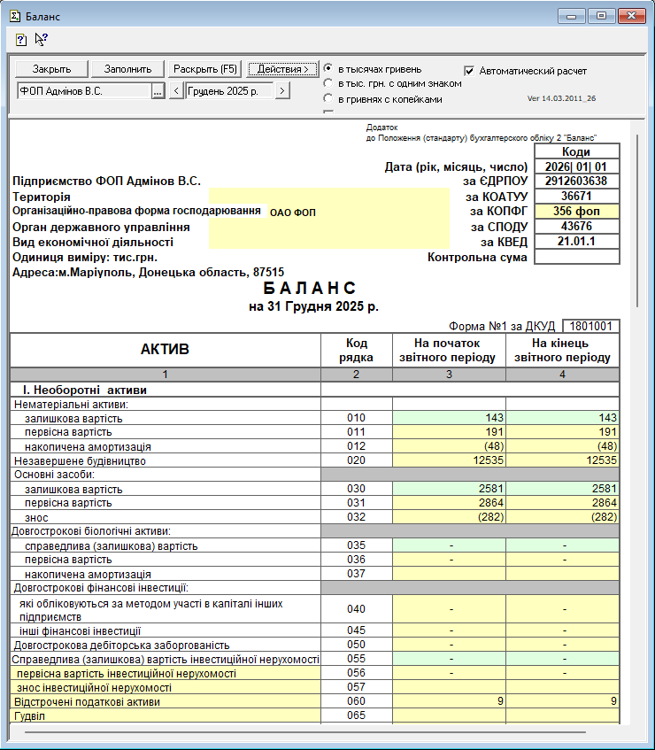Select 'в тысячах гривень' radio option
This screenshot has height=750, width=655.
329,69
